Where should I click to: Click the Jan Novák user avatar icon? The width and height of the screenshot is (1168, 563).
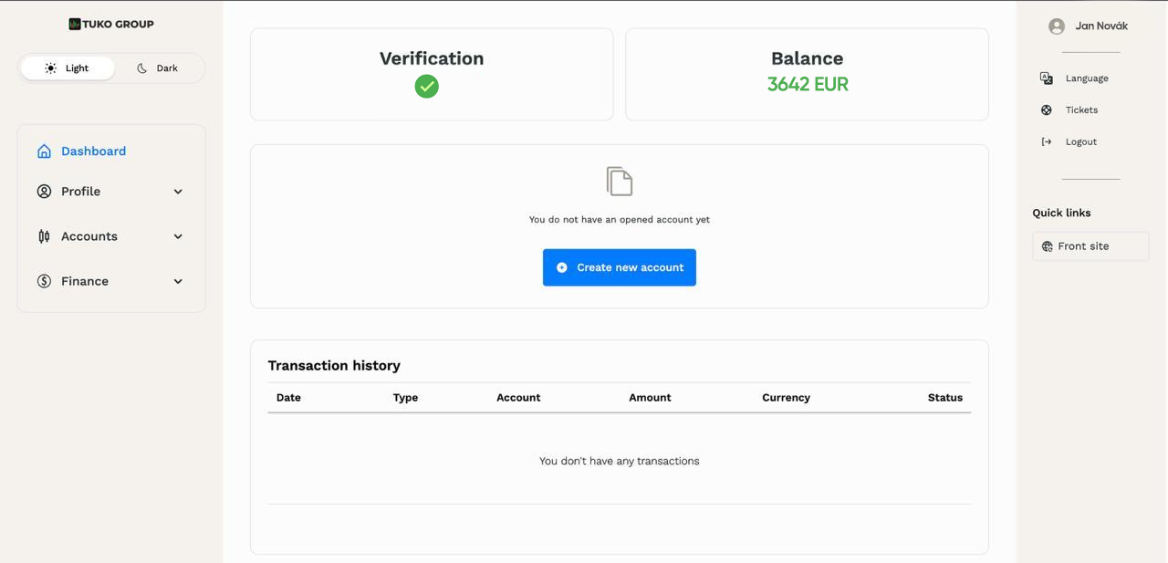tap(1057, 26)
